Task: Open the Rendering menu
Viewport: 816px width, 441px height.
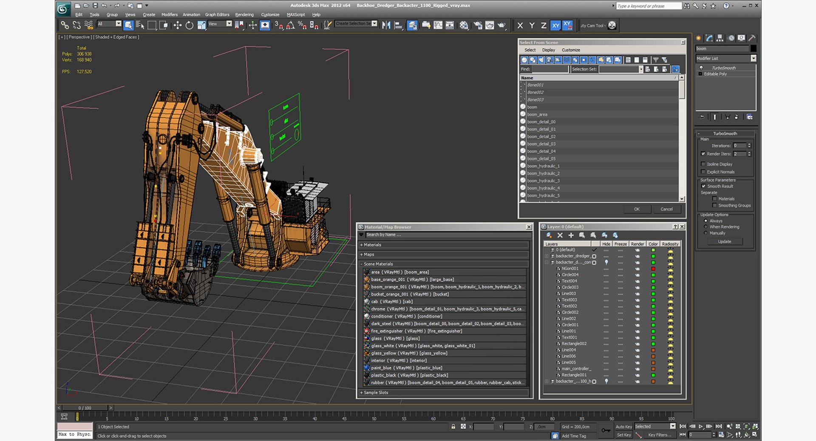Action: (x=244, y=14)
